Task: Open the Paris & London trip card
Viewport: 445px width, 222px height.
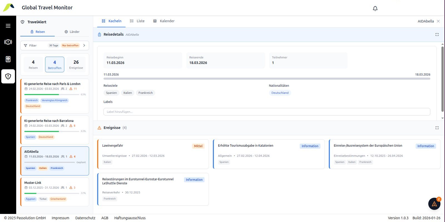Action: (55, 96)
